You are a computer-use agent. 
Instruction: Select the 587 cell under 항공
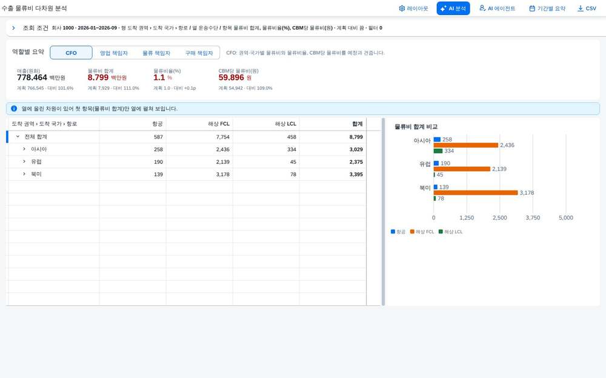point(133,137)
